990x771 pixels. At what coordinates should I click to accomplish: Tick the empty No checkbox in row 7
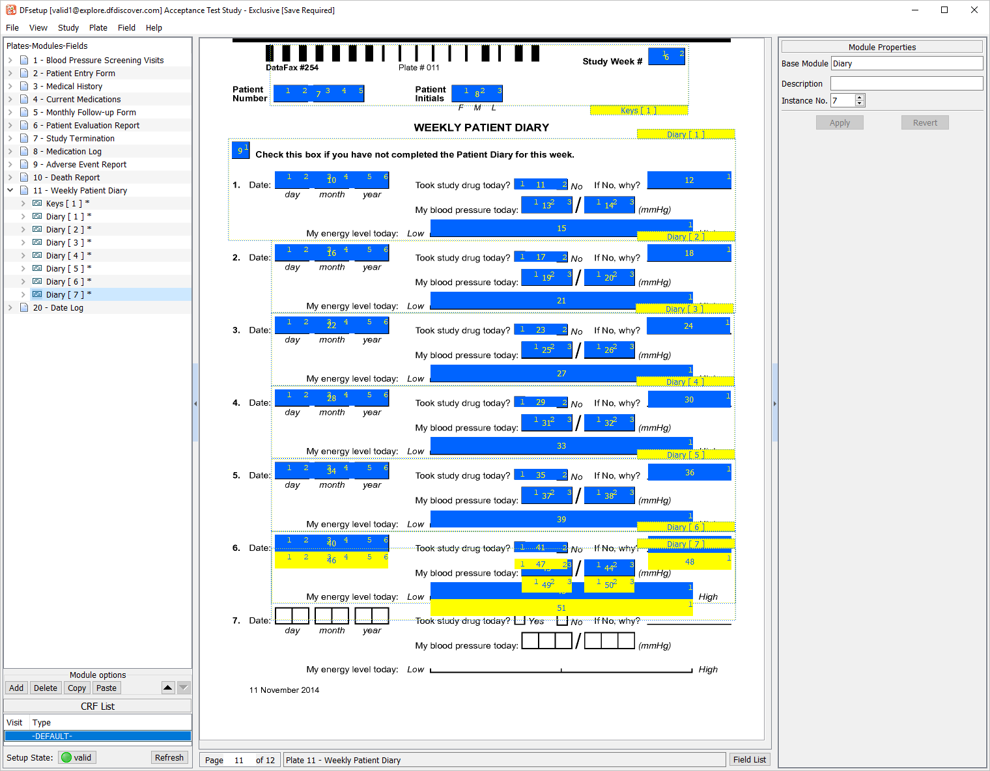562,621
